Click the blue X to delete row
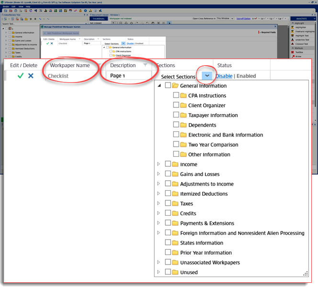The height and width of the screenshot is (290, 318). coord(31,76)
